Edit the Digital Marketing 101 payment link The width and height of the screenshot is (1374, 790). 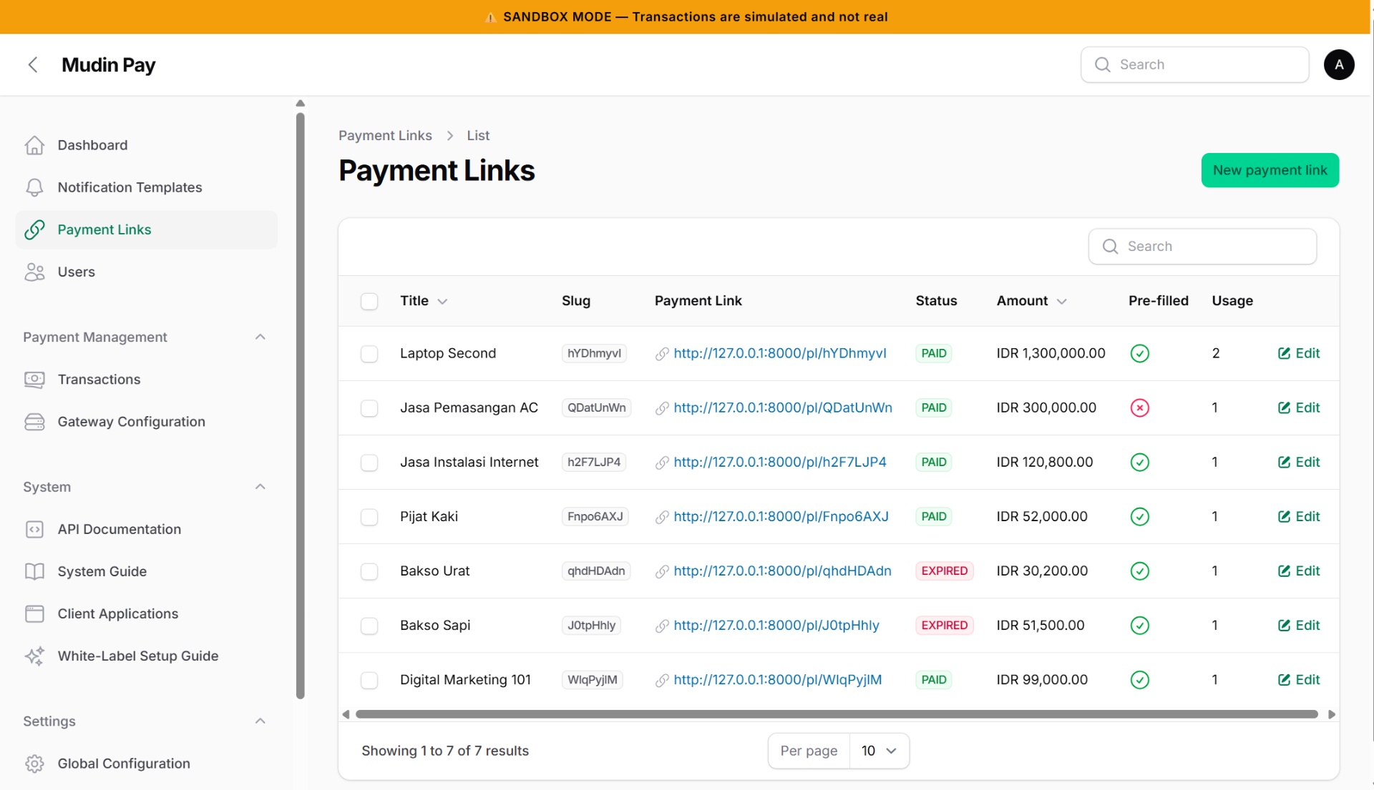pyautogui.click(x=1299, y=679)
